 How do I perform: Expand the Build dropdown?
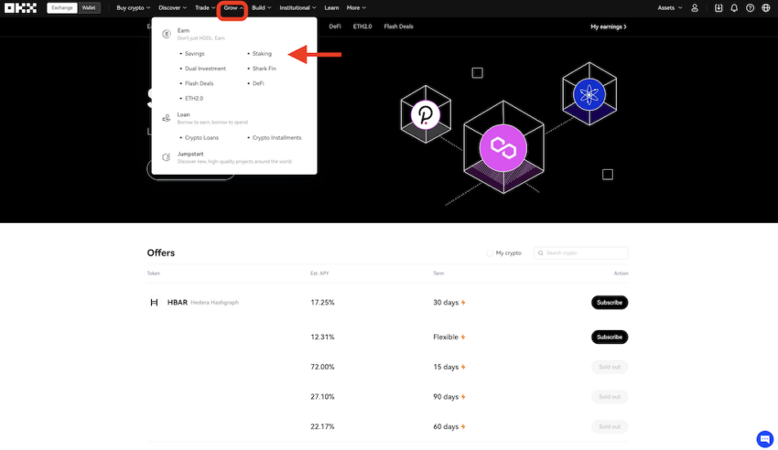click(261, 8)
